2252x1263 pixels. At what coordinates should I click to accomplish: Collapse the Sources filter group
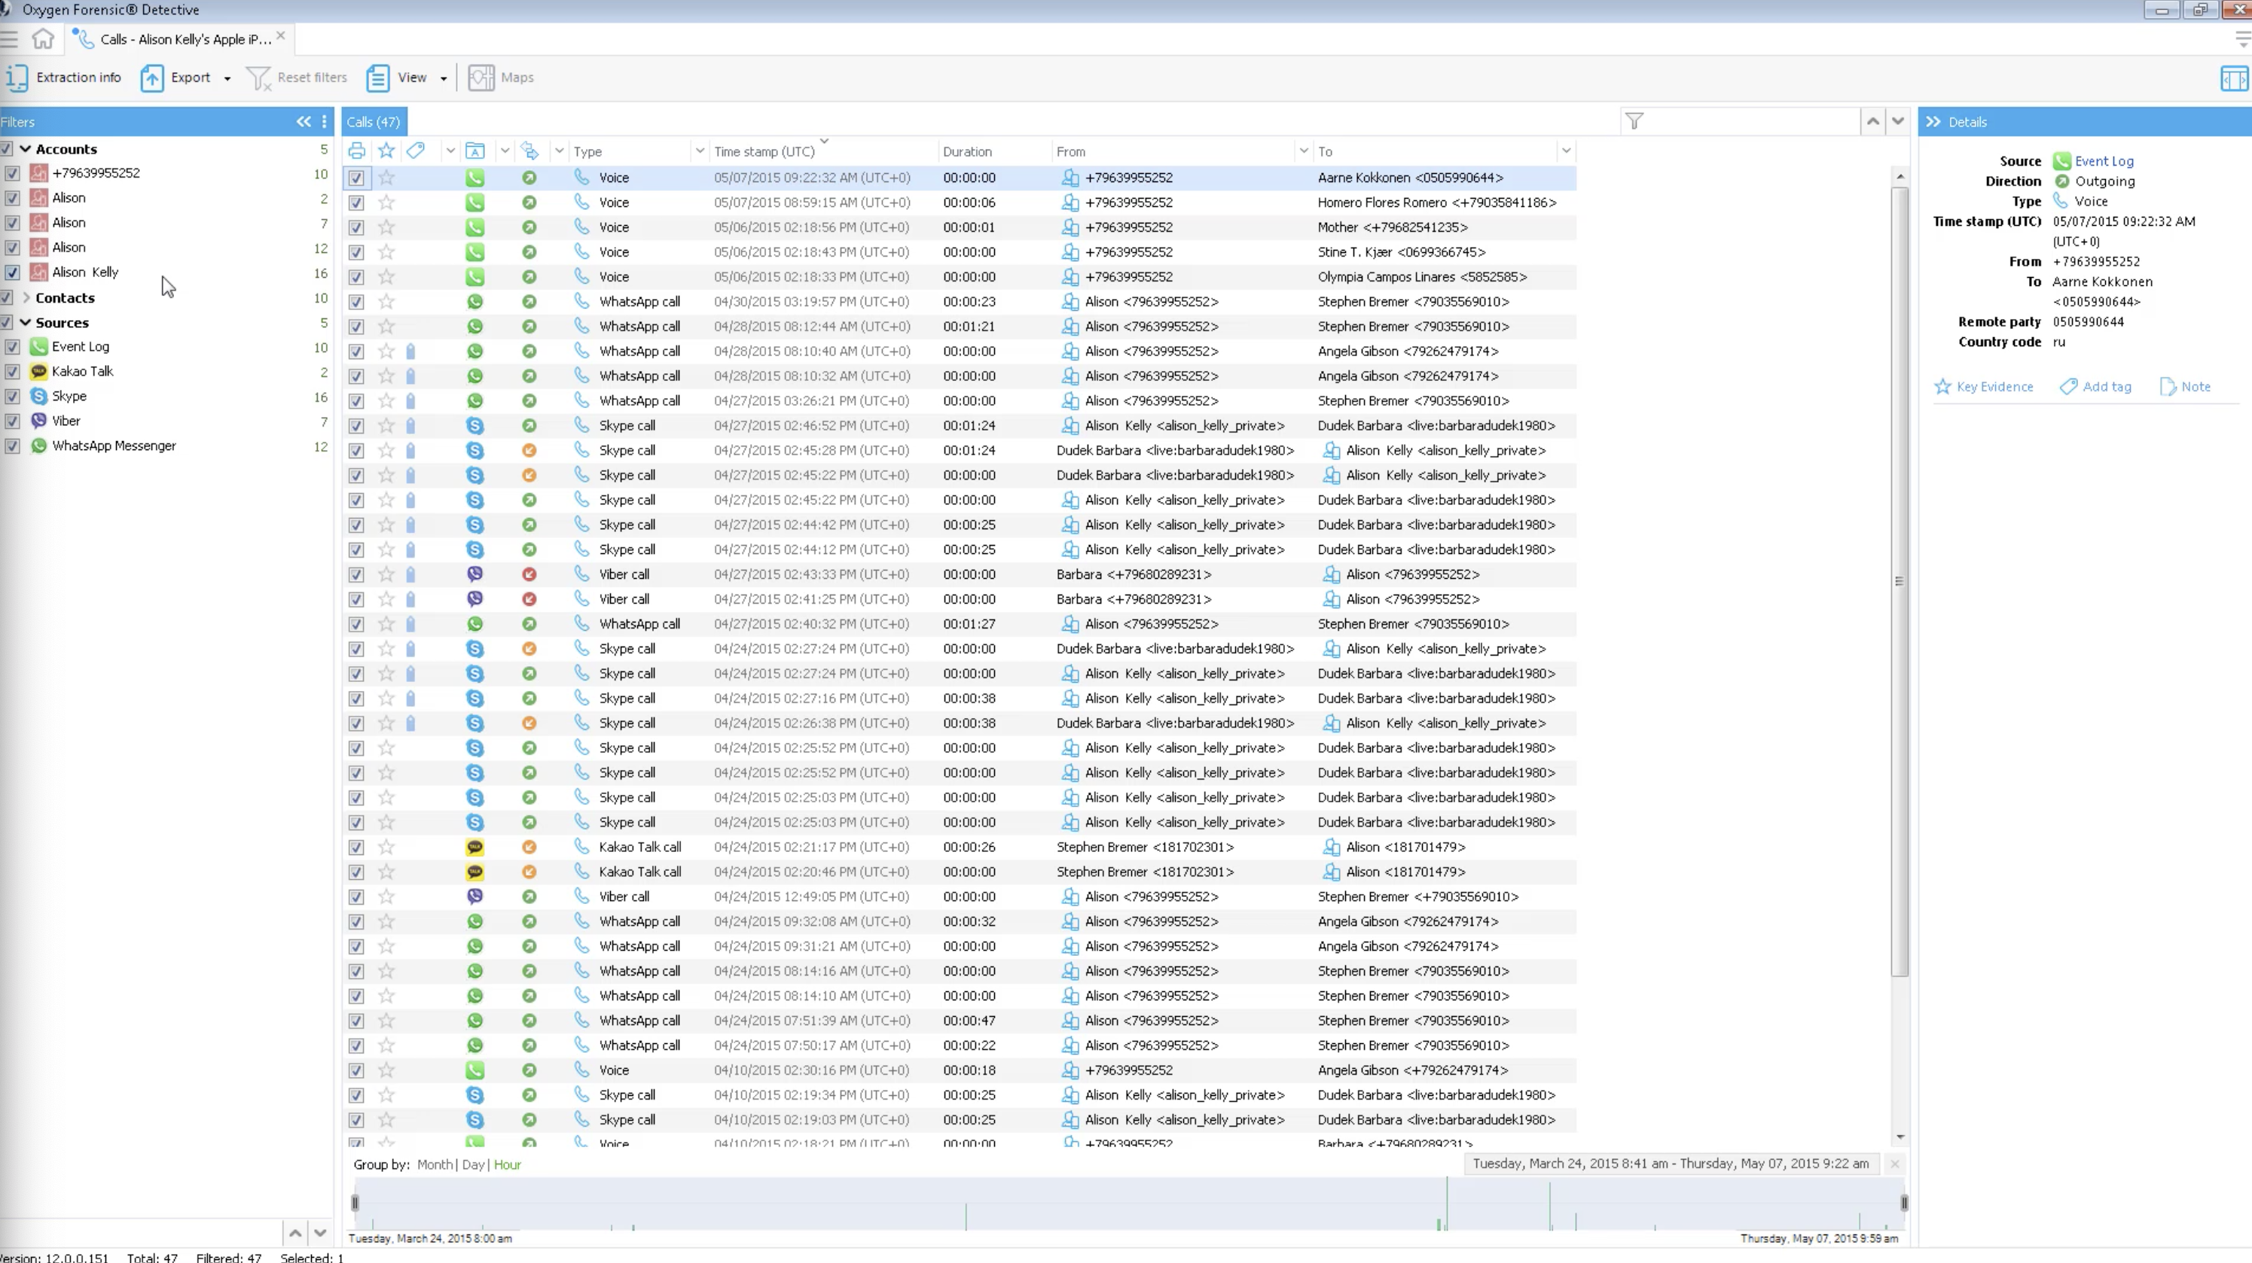click(x=26, y=322)
